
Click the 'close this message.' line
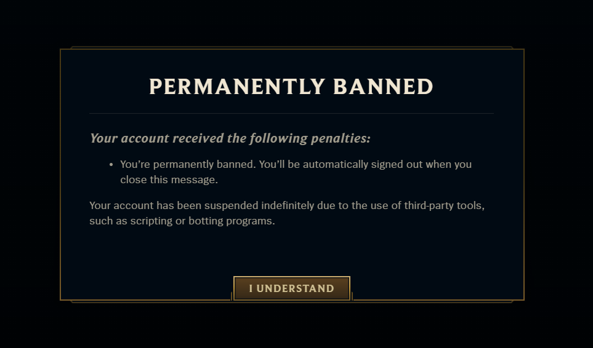coord(169,180)
